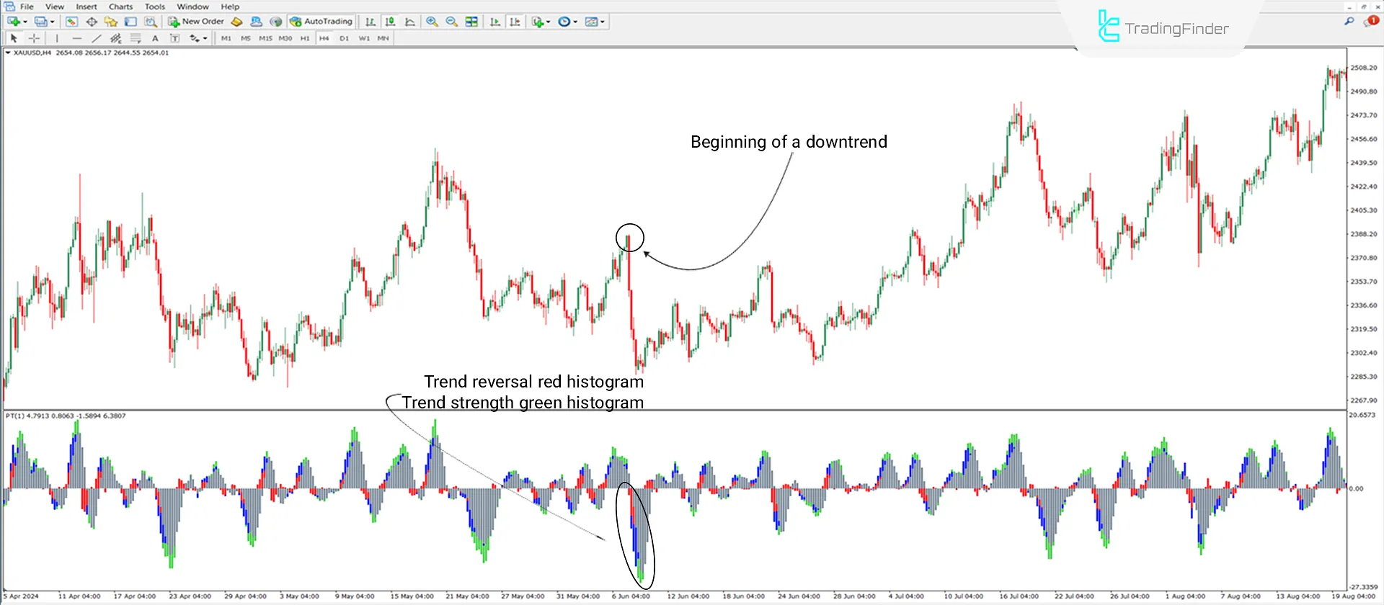1384x605 pixels.
Task: Pick the vertical line drawing tool
Action: (x=57, y=38)
